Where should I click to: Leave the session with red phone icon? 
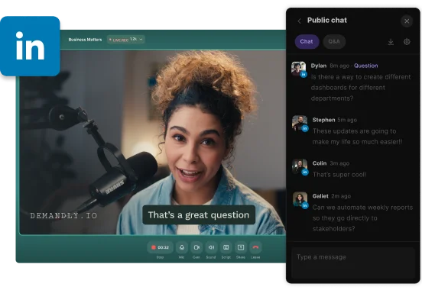point(255,247)
